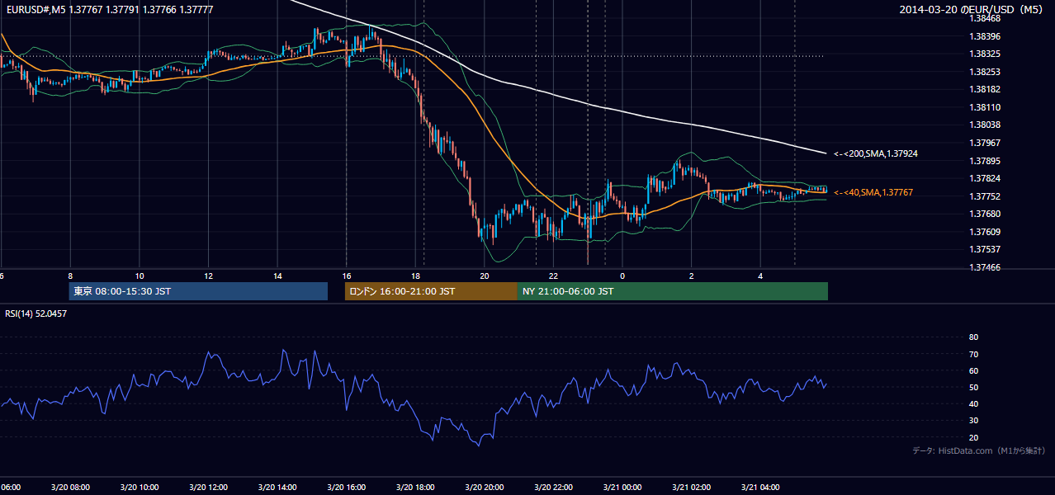Click the hour tick label 22 under price chart
Screen dimensions: 1055x495
[x=554, y=276]
